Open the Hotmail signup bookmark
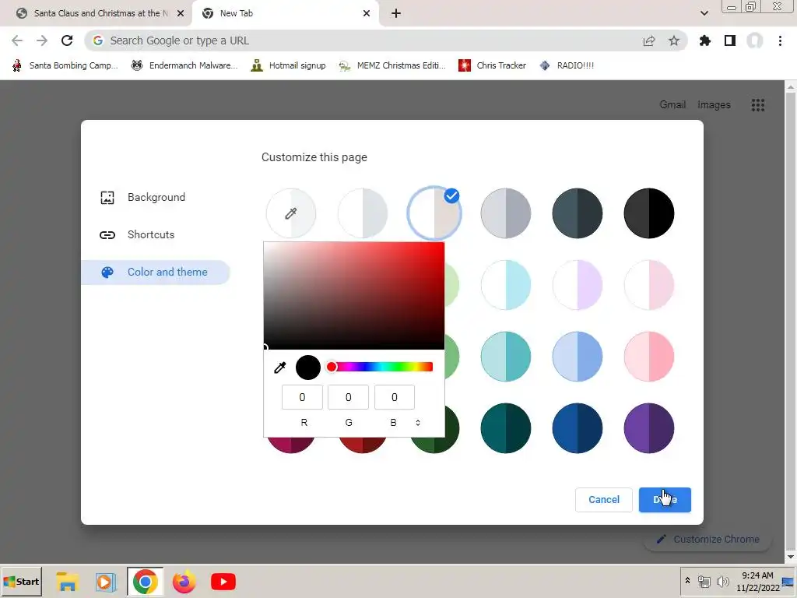The height and width of the screenshot is (598, 797). [288, 65]
